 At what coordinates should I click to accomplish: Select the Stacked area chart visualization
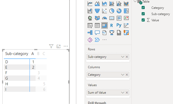coord(104,4)
